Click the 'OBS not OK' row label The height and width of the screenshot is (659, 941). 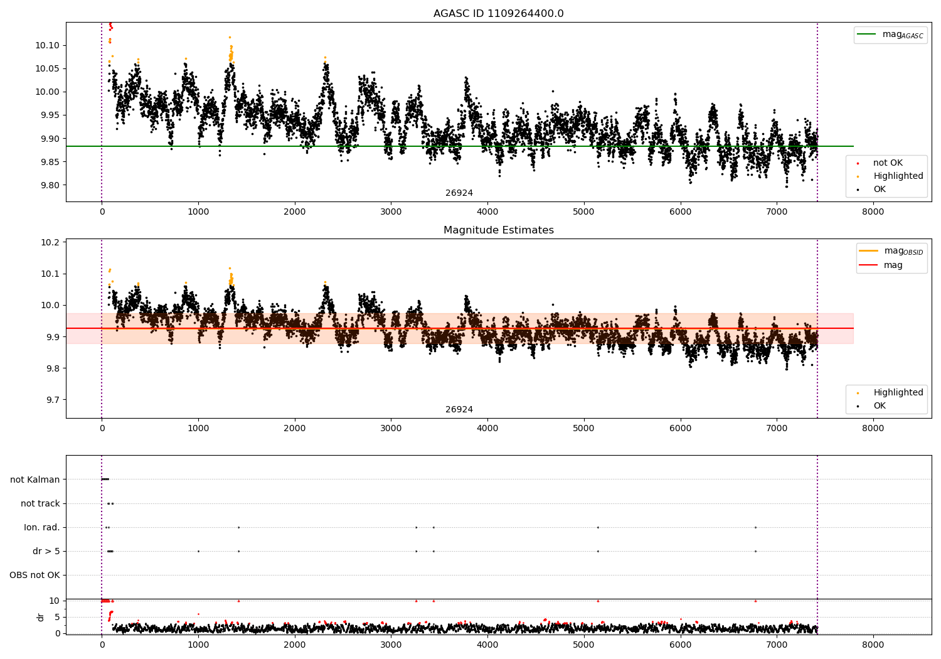[35, 576]
